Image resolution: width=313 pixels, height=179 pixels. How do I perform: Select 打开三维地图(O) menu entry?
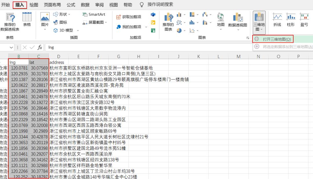tap(275, 38)
